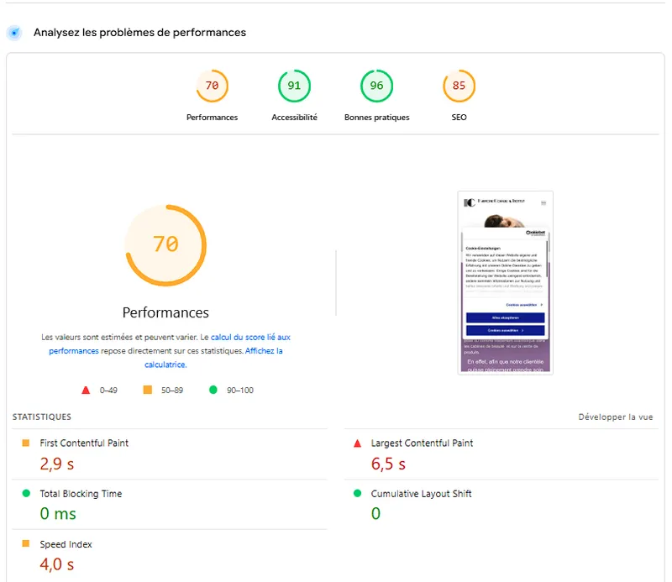Click the green circle beside Cumulative Layout Shift

[359, 493]
